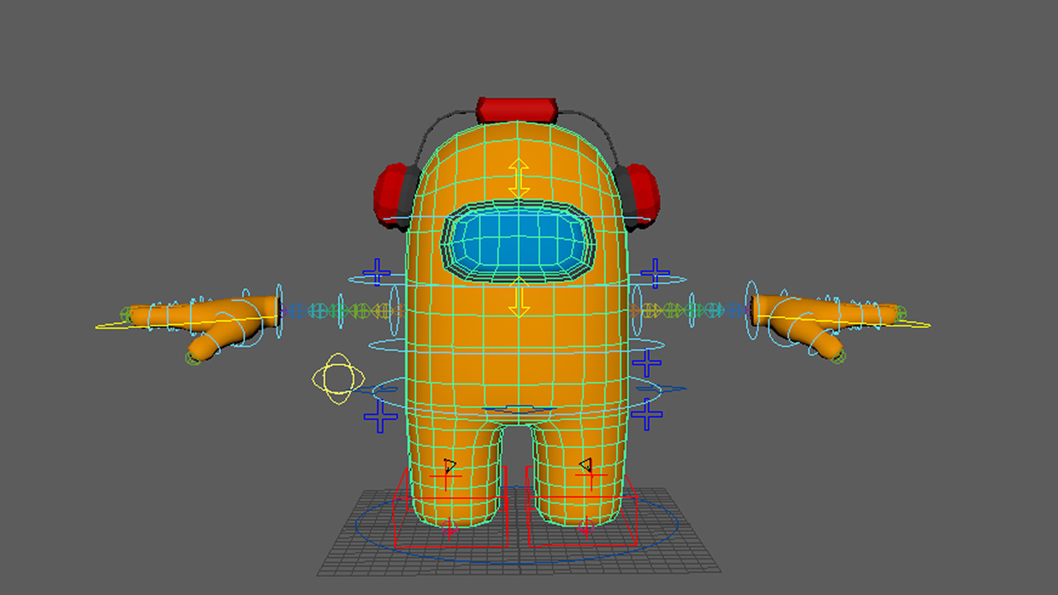Select the green circle at the screen-right index fingertip
Screen dimensions: 1058x595
[900, 313]
